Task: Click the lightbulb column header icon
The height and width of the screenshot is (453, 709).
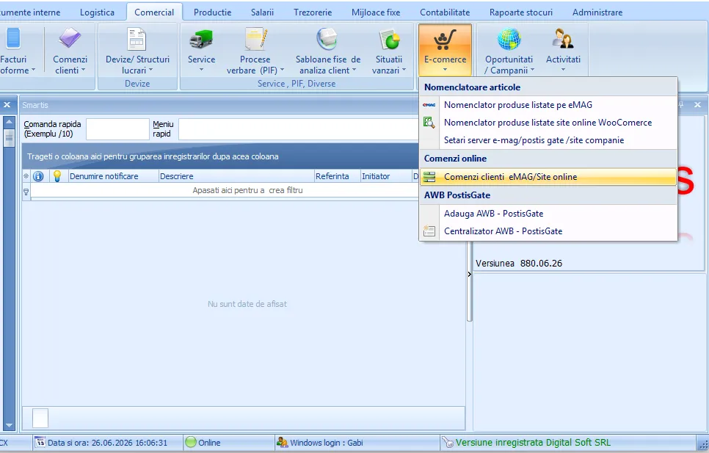Action: pos(57,176)
